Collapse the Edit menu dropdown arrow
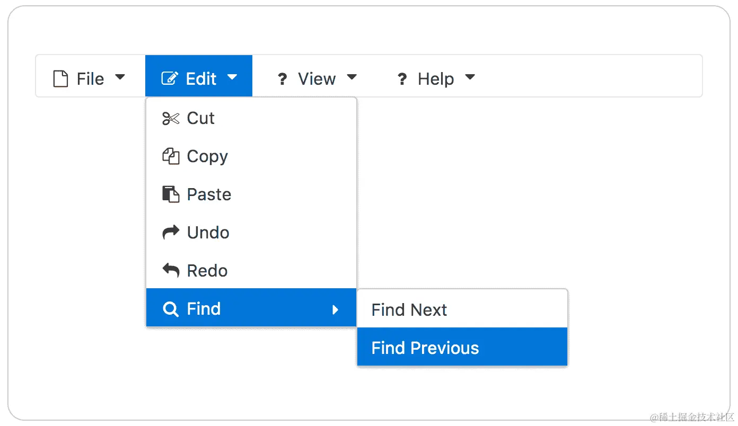 (x=232, y=77)
